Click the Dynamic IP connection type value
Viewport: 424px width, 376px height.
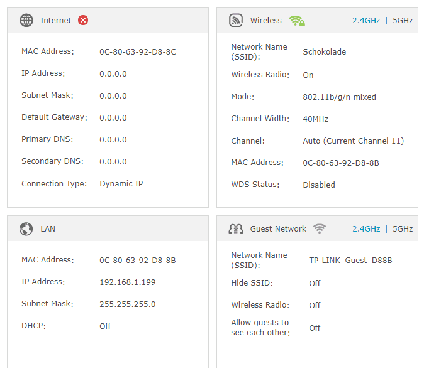tap(121, 184)
